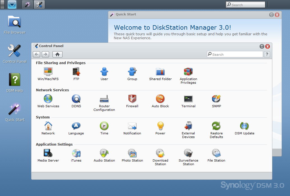Click the top bar search field
Screen dimensions: 290x196
tap(245, 4)
